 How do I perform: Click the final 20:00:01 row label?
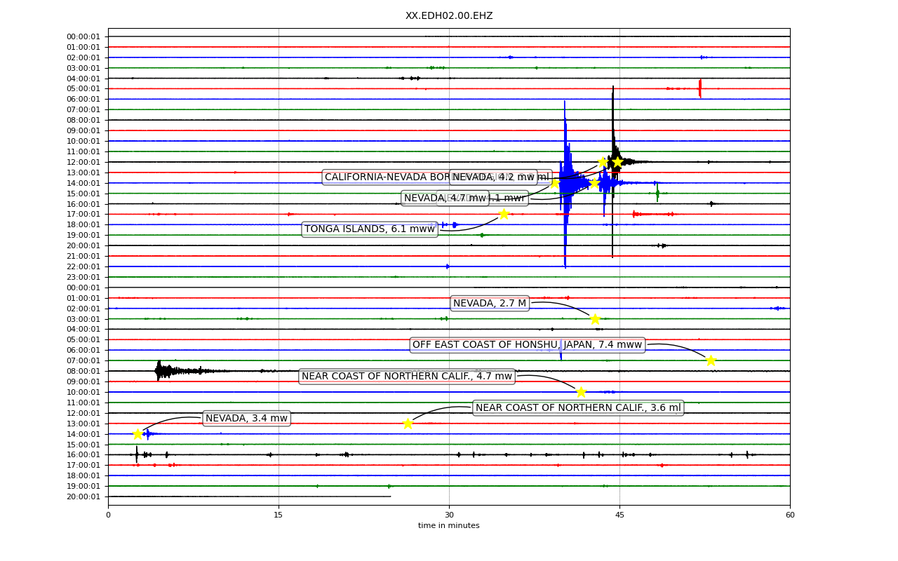(83, 496)
